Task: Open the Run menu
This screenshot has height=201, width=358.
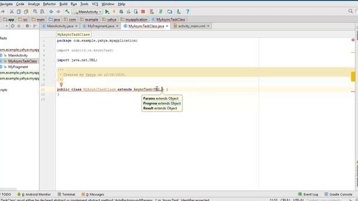Action: point(74,4)
